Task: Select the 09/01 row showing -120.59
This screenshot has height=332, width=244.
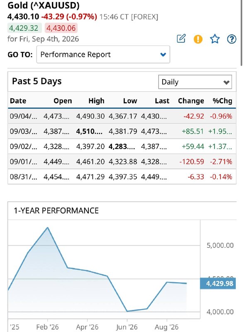Action: (122, 161)
